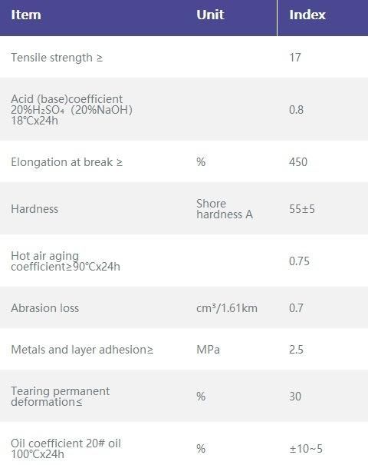Select the Hardness row label
The width and height of the screenshot is (368, 465).
pyautogui.click(x=34, y=209)
